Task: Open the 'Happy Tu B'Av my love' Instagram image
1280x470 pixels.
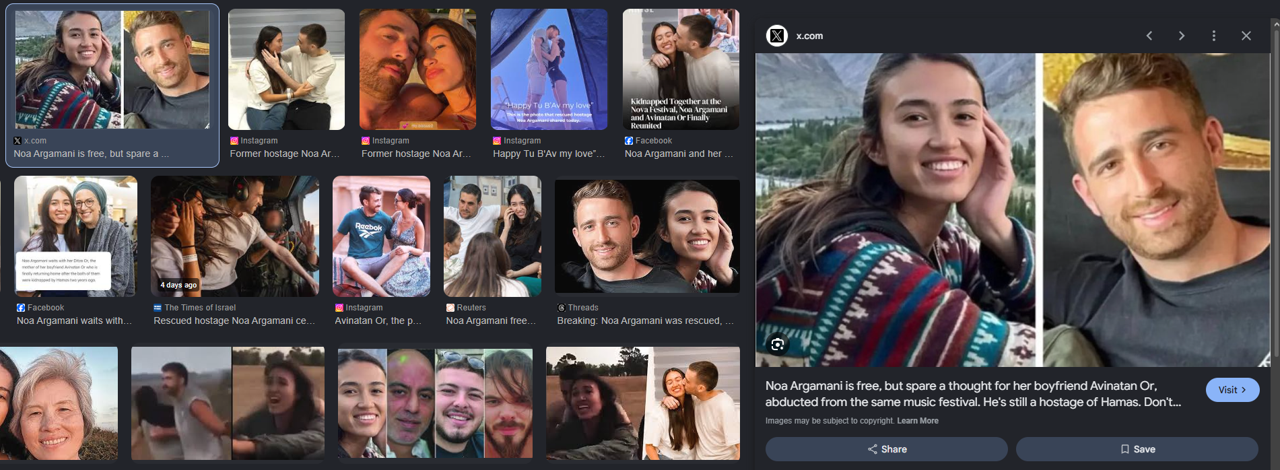Action: click(x=549, y=69)
